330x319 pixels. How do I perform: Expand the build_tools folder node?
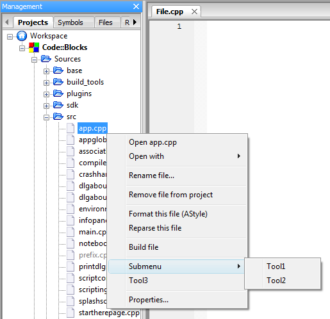tap(46, 83)
